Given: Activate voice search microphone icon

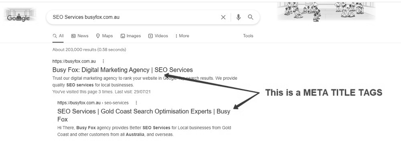Looking at the screenshot, I should click(238, 17).
